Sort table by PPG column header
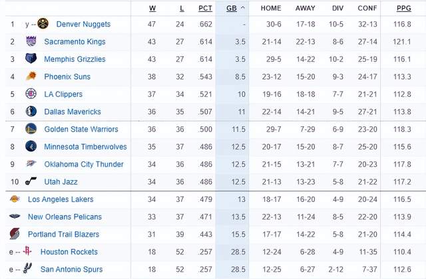 pyautogui.click(x=402, y=9)
